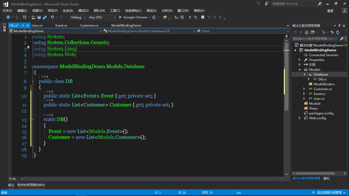Expand the Customer.cs tree node

(304, 89)
